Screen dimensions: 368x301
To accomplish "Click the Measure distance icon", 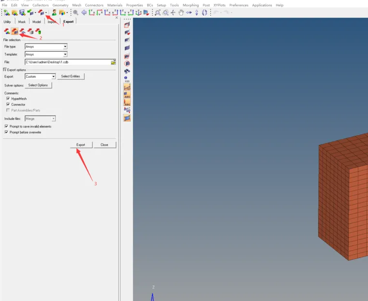I will tap(127, 87).
